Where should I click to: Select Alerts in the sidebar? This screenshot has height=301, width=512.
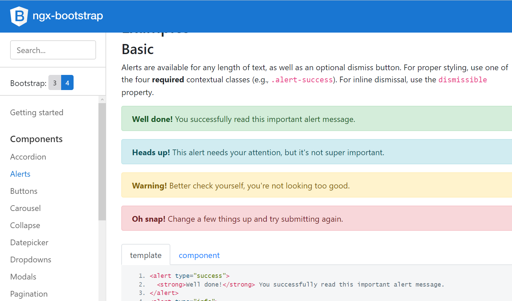click(x=20, y=174)
